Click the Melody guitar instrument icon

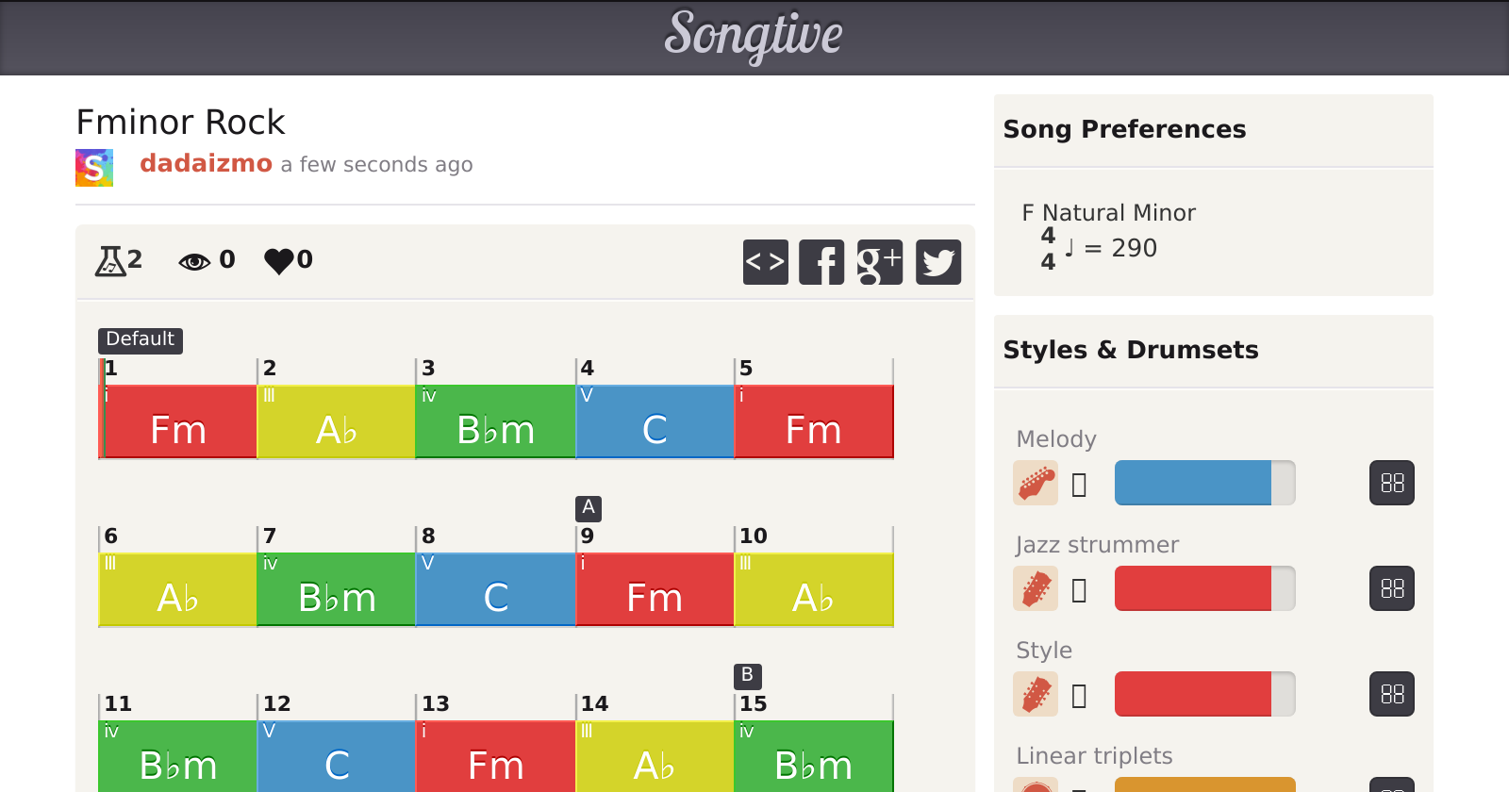click(1036, 484)
